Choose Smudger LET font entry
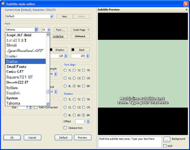This screenshot has width=190, height=150. pyautogui.click(x=26, y=72)
